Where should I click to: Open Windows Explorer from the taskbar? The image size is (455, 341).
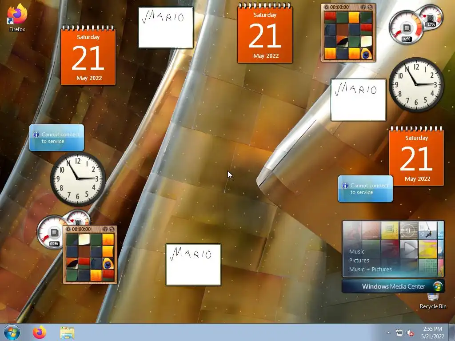(x=67, y=333)
